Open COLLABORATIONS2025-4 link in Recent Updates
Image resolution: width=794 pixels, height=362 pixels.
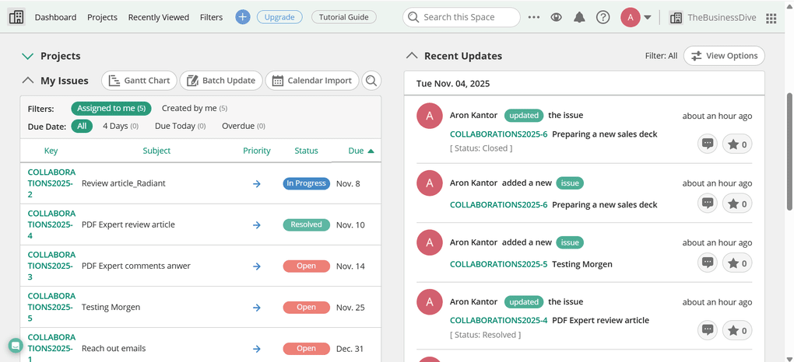[x=499, y=320]
